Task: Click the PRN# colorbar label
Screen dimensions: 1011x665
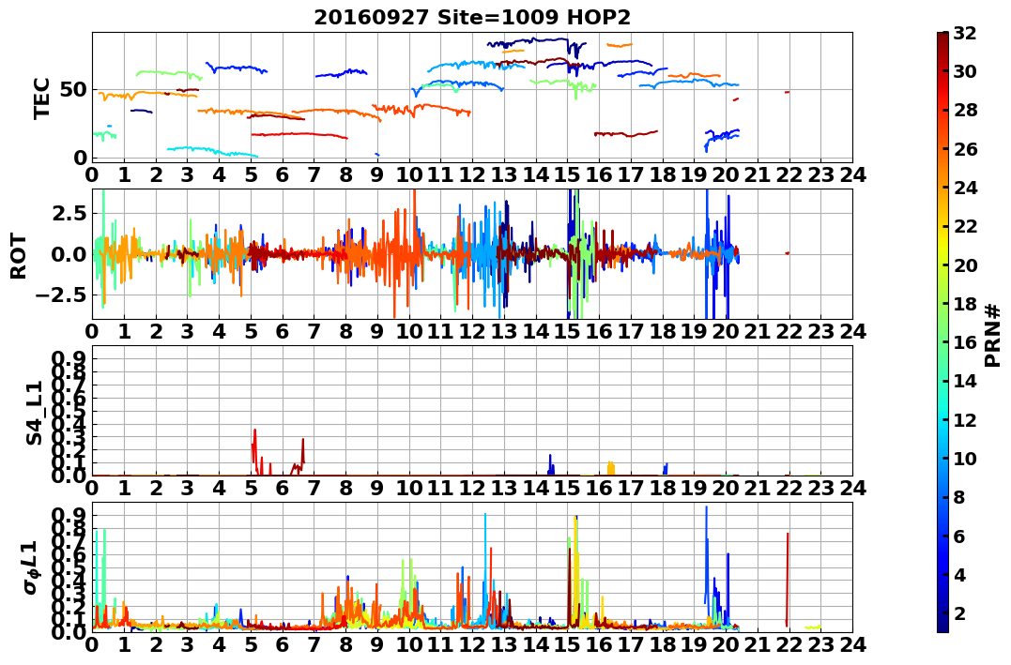Action: (993, 335)
